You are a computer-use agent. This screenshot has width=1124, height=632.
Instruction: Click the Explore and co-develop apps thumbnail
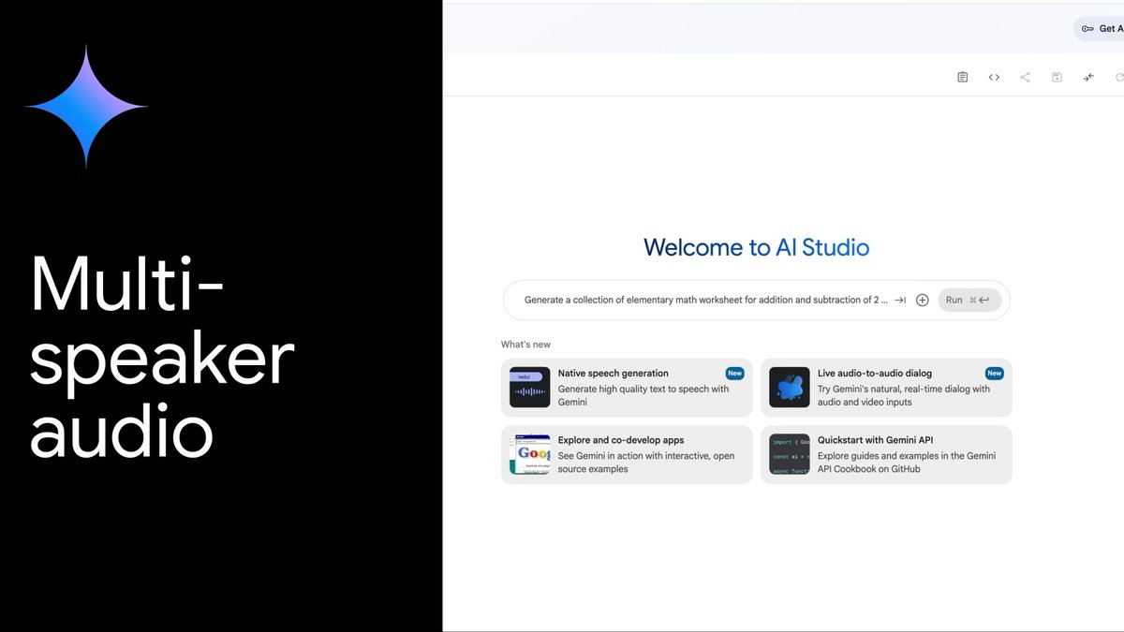click(529, 454)
